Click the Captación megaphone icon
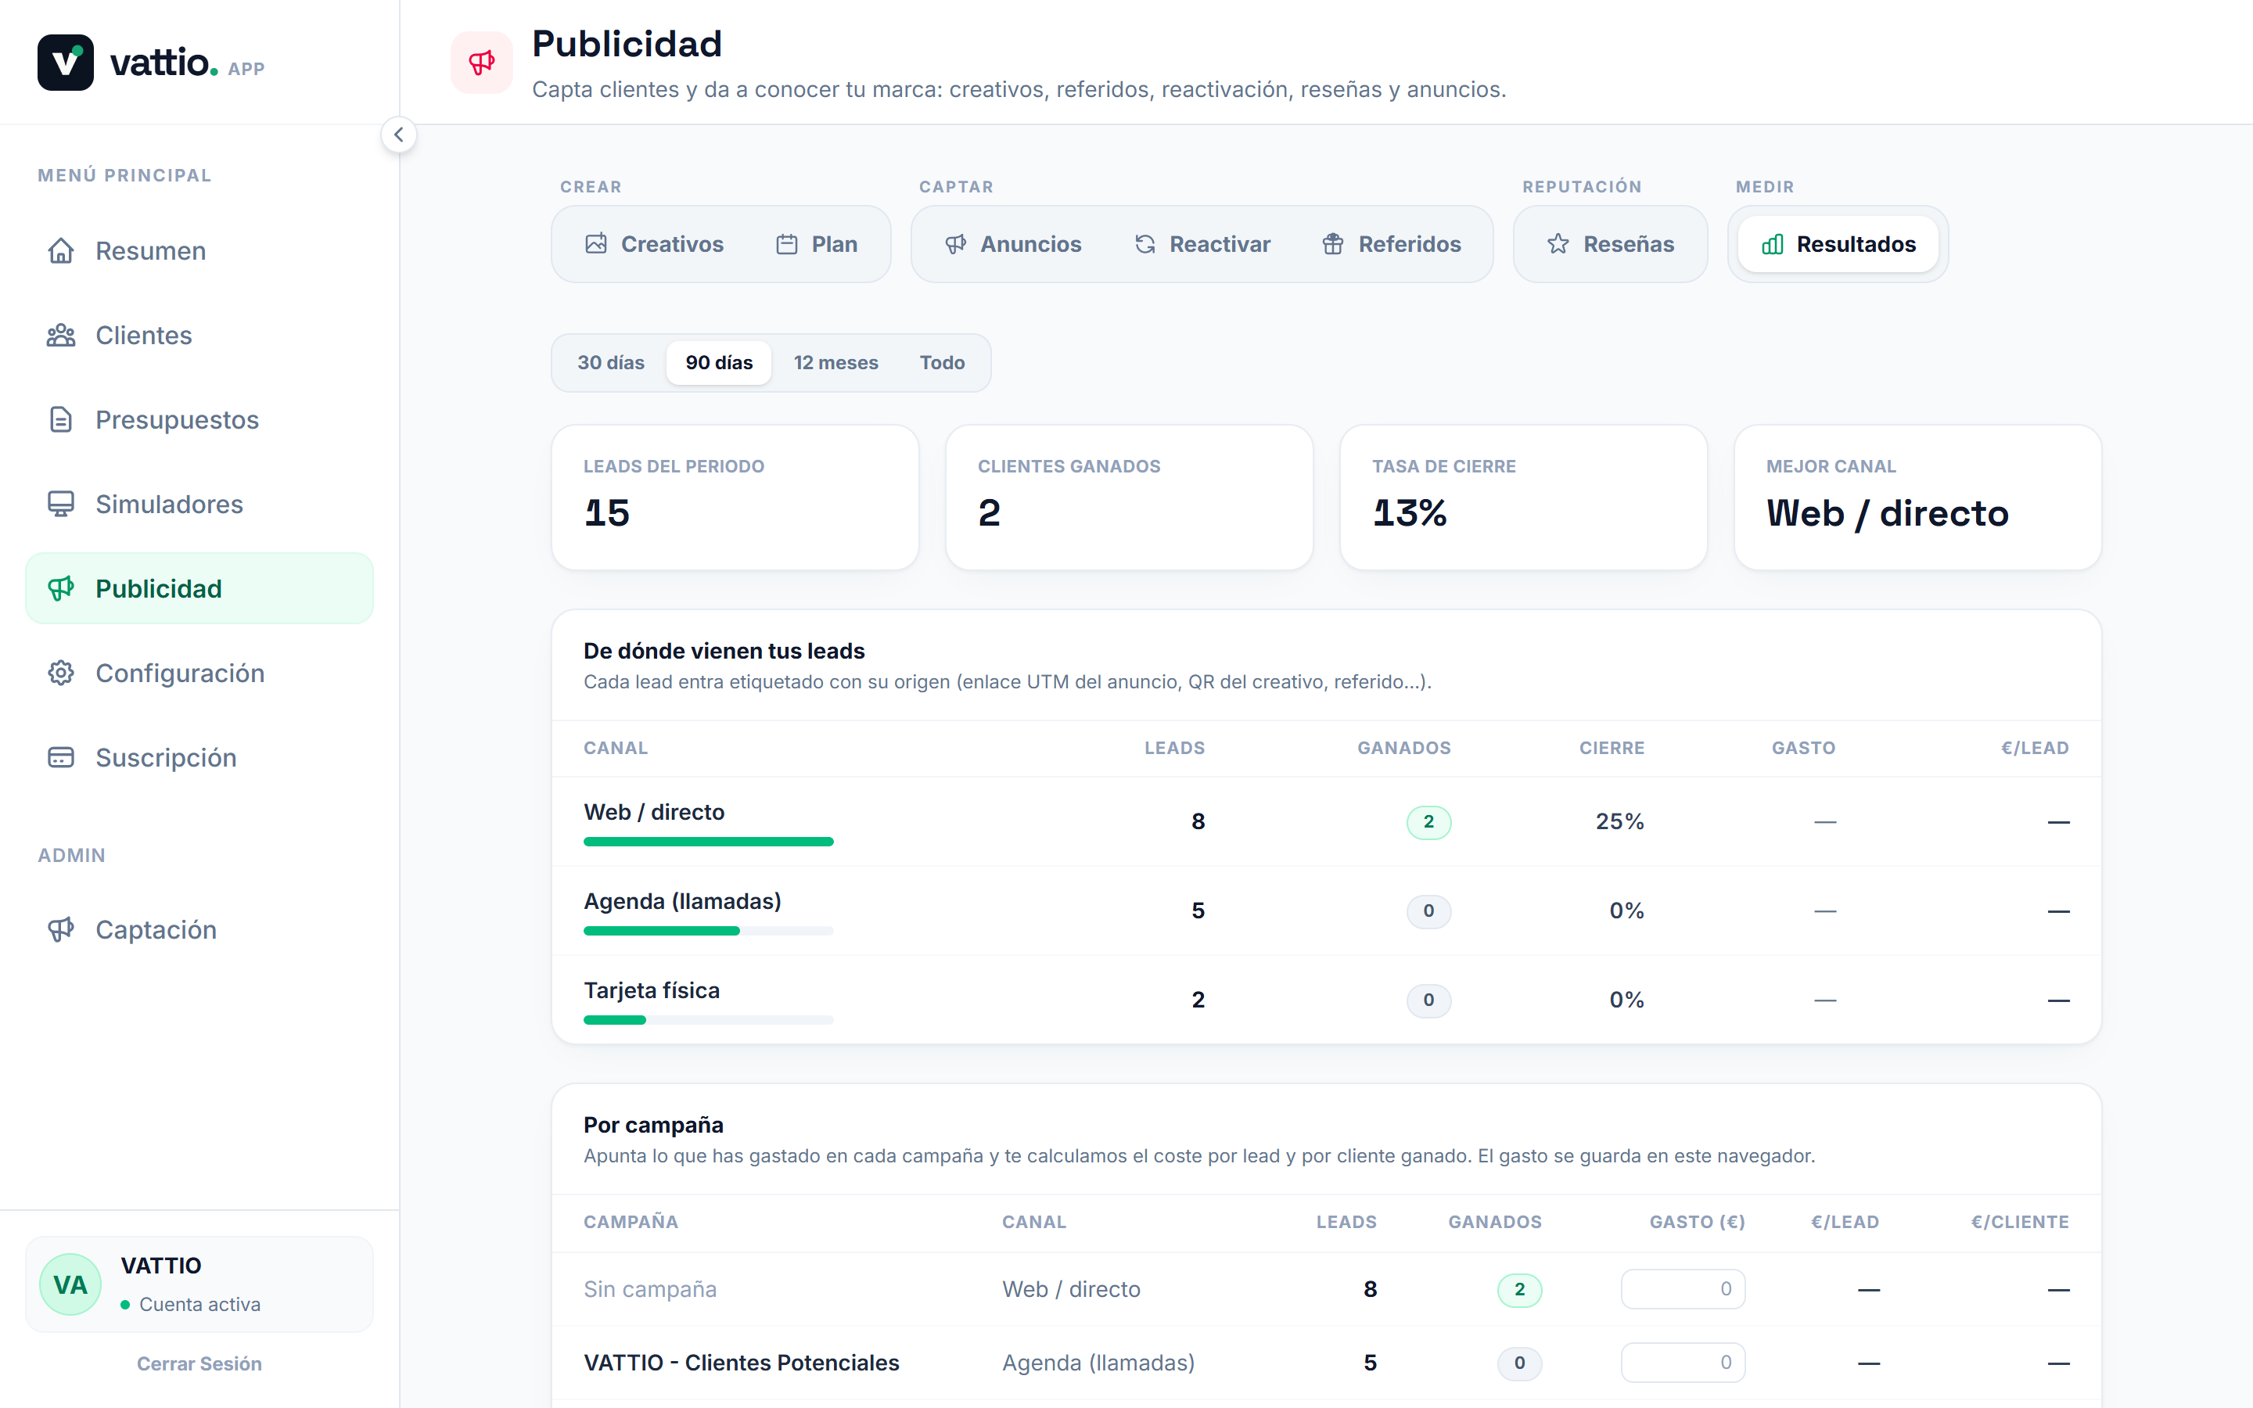 tap(62, 929)
